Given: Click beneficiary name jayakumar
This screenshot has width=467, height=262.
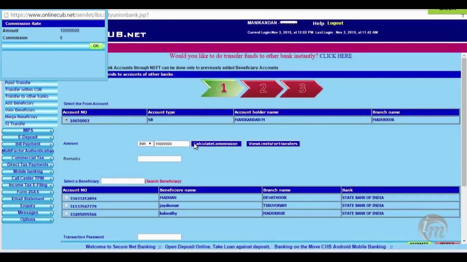Looking at the screenshot, I should click(169, 206).
